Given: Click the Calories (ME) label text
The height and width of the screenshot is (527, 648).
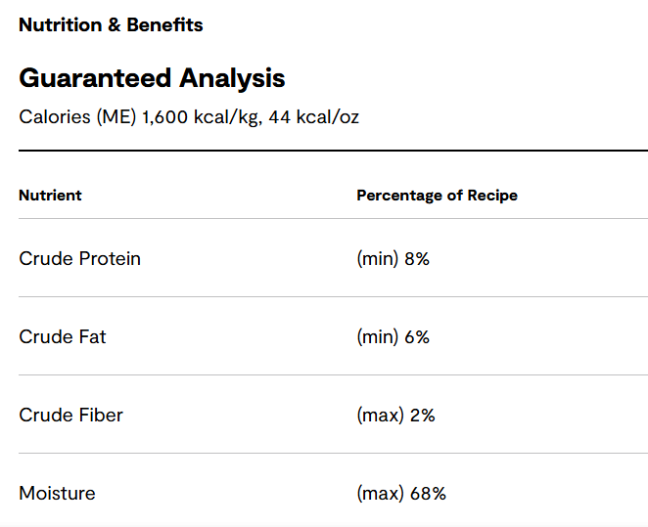Looking at the screenshot, I should pyautogui.click(x=77, y=117).
